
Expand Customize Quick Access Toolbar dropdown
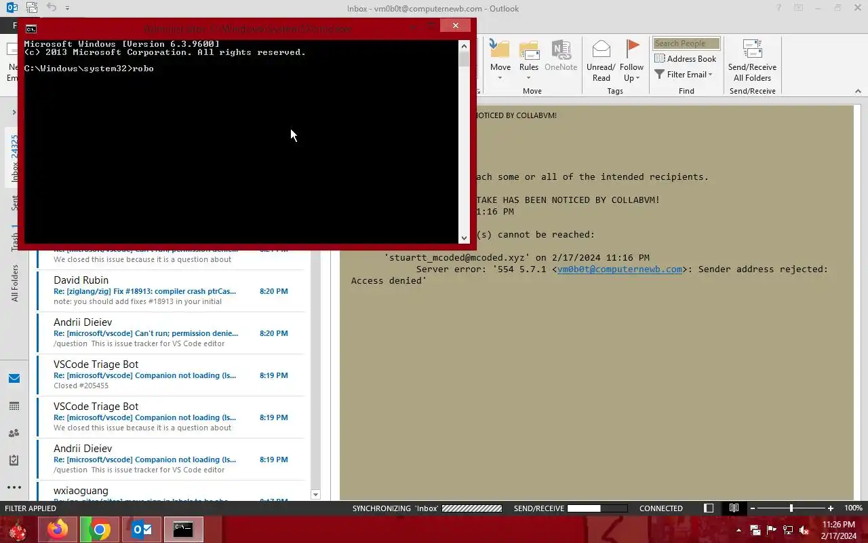click(67, 8)
